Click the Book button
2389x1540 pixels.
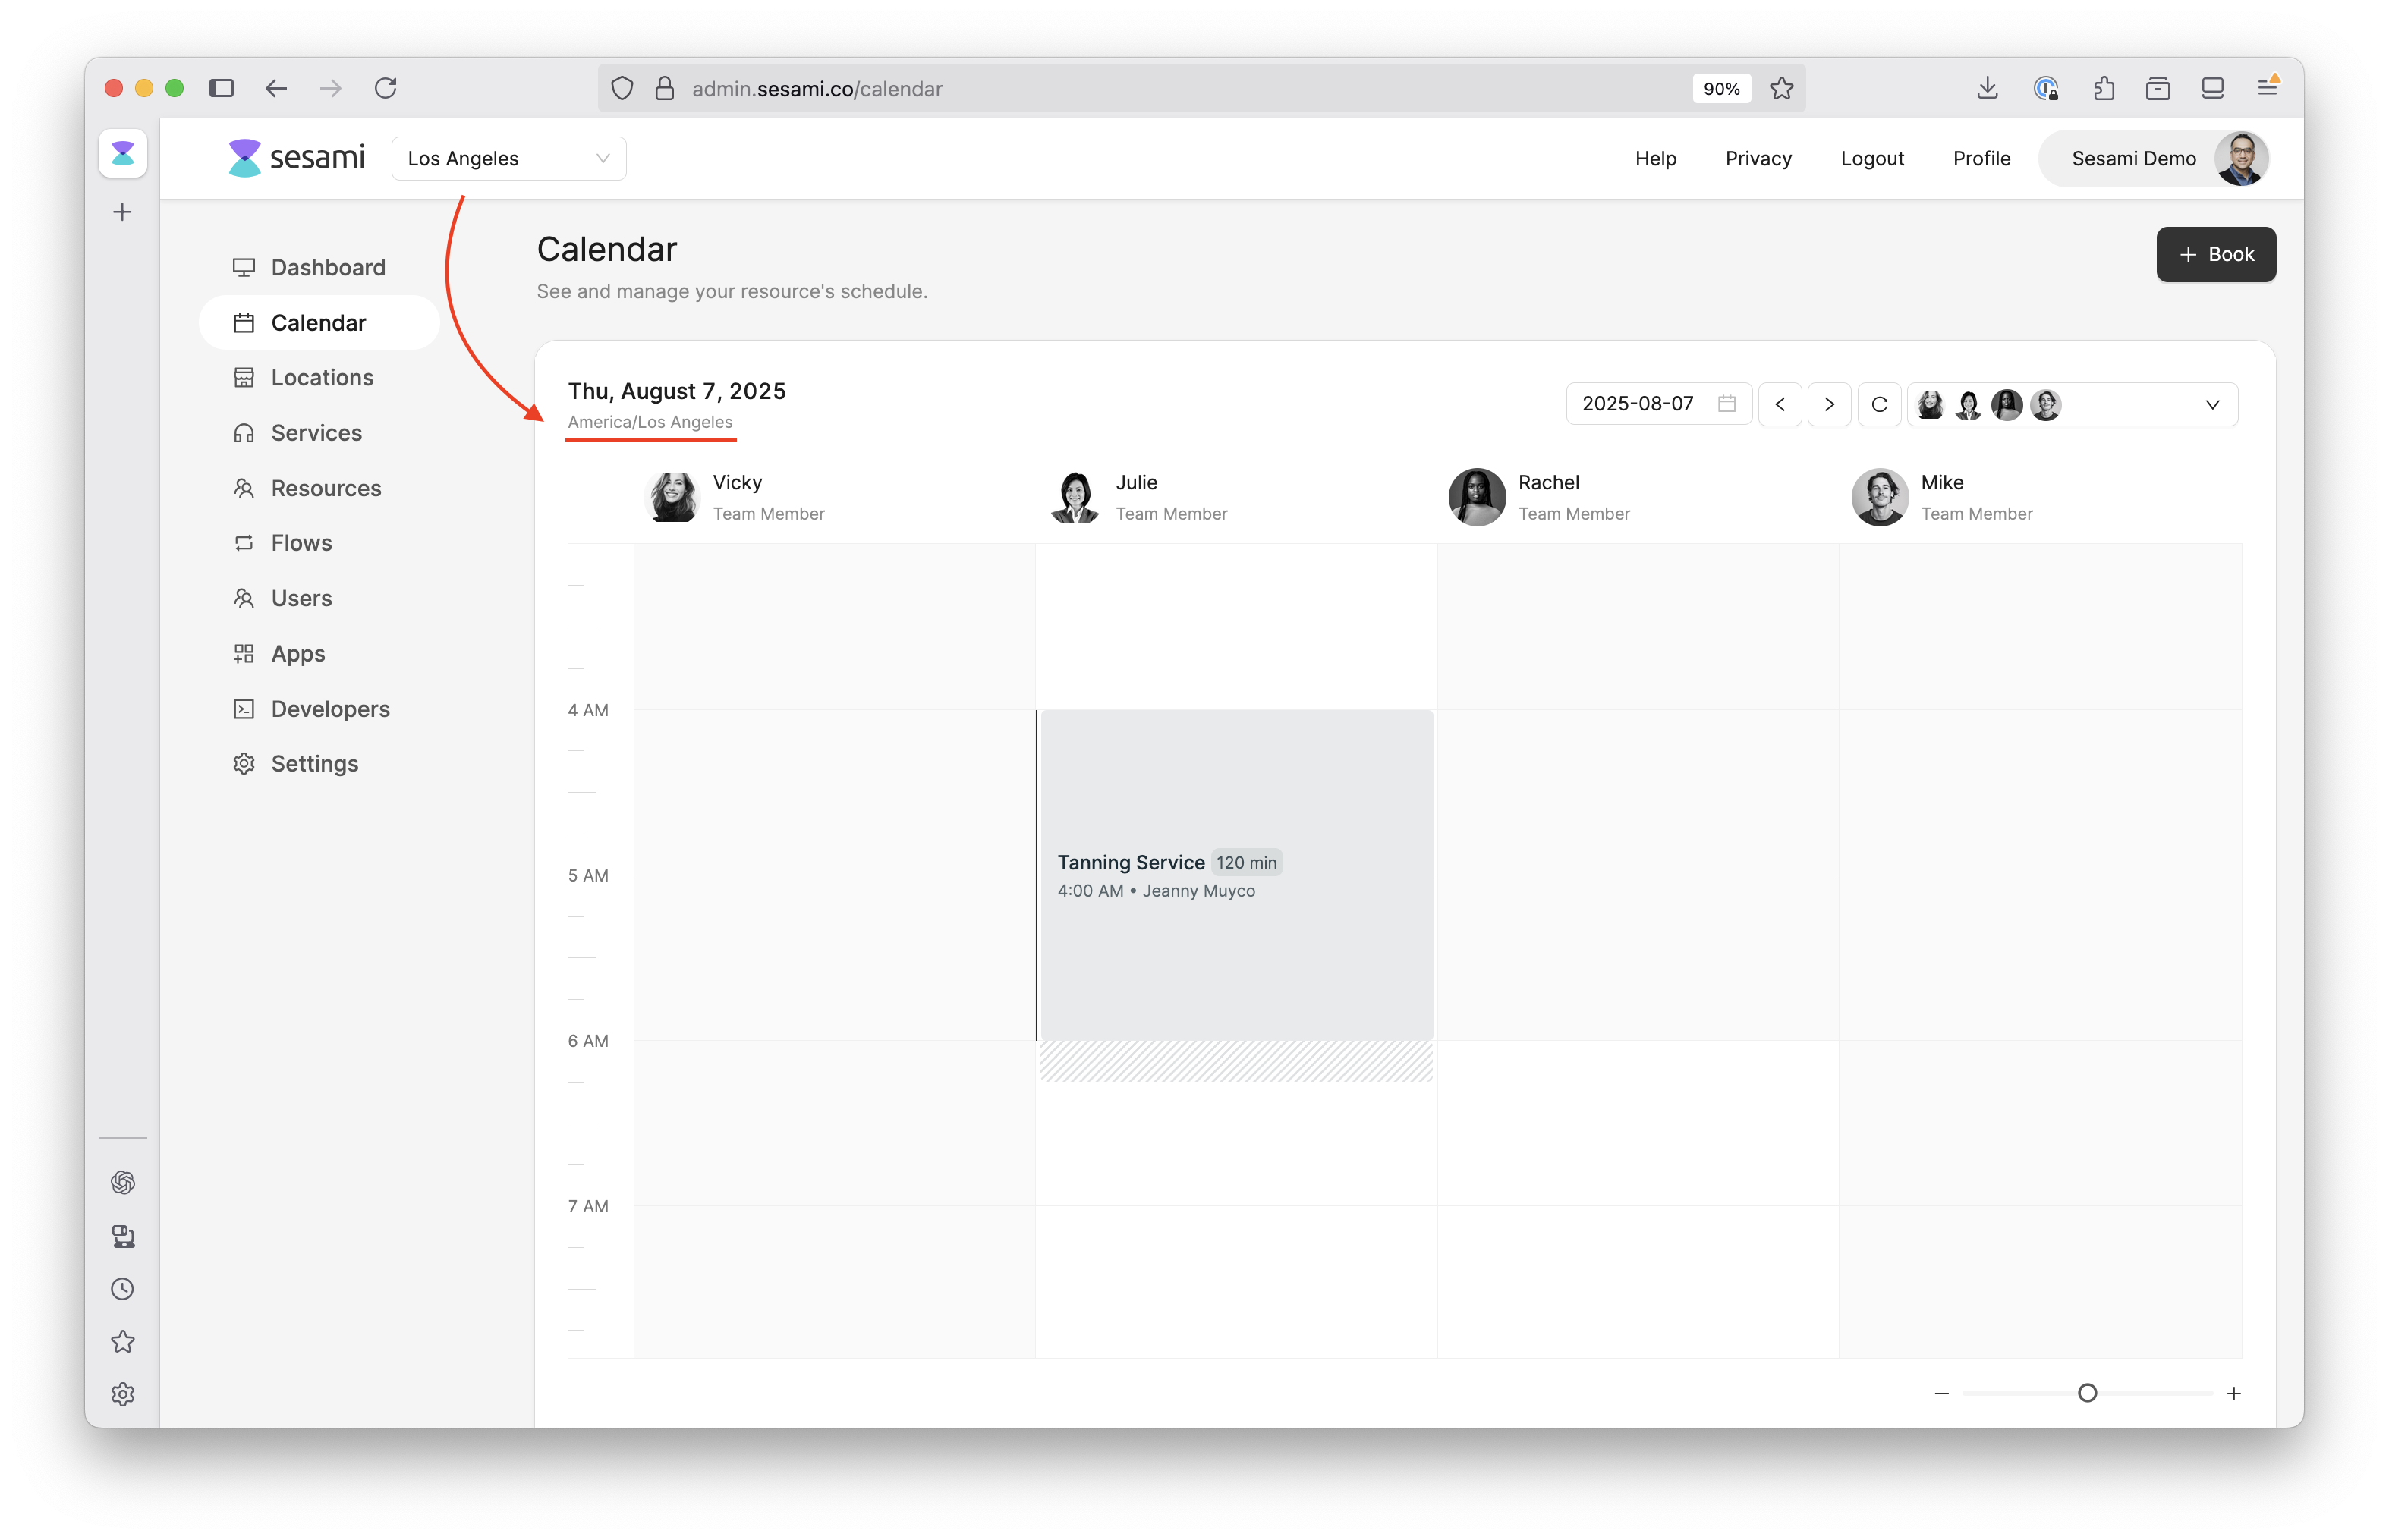tap(2216, 254)
